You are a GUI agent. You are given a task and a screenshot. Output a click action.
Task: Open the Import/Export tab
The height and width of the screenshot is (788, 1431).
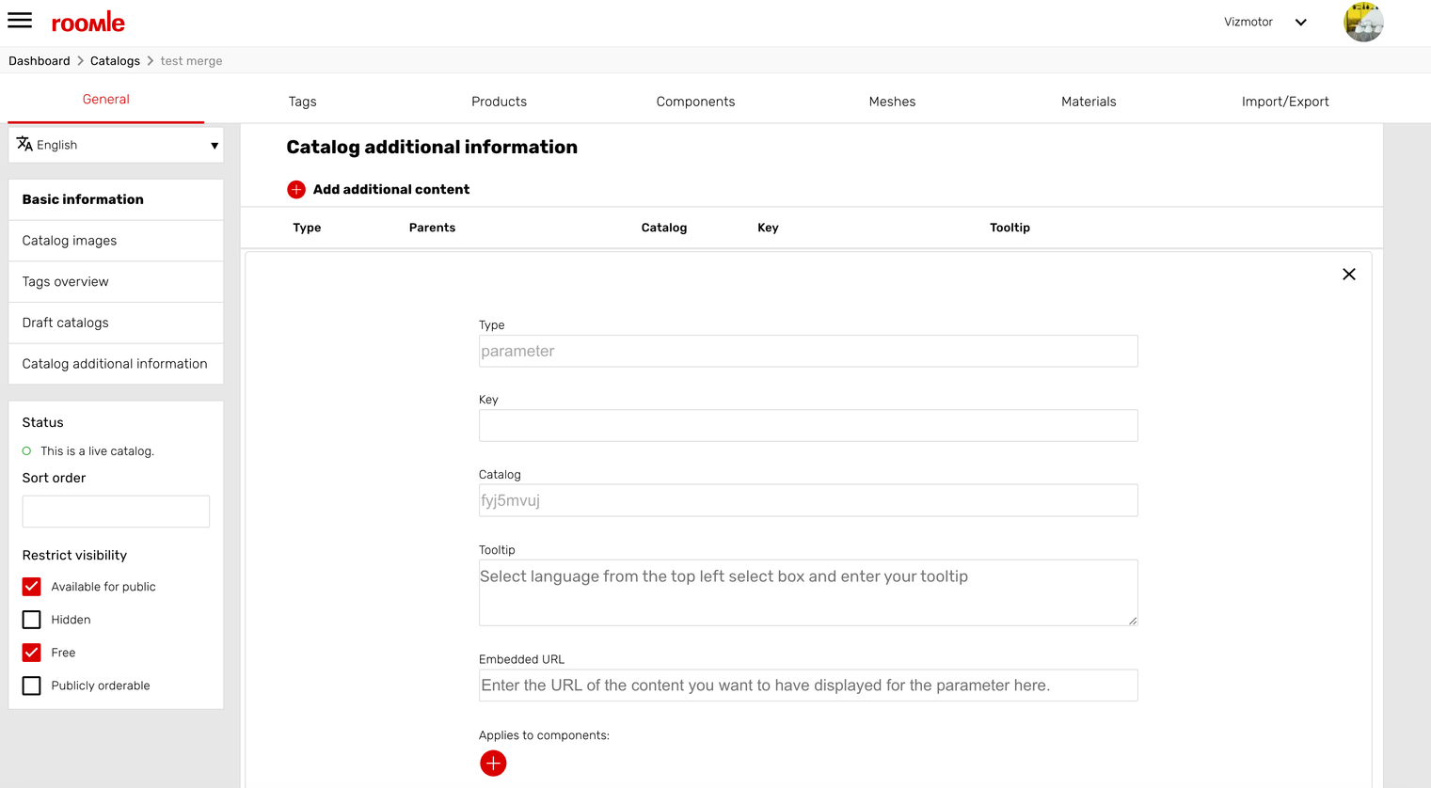[1284, 102]
